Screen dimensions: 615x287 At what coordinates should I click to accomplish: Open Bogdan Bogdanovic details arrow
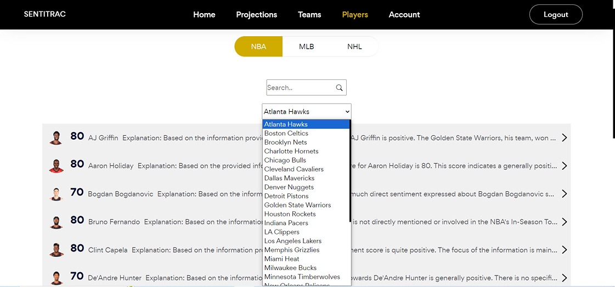coord(565,194)
